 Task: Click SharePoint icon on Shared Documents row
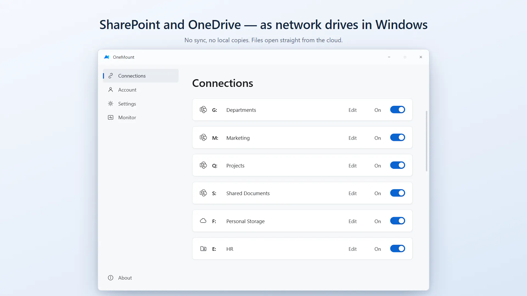coord(203,193)
